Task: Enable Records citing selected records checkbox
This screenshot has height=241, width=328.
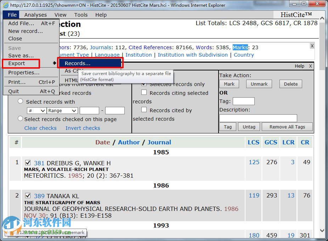Action: pyautogui.click(x=144, y=93)
